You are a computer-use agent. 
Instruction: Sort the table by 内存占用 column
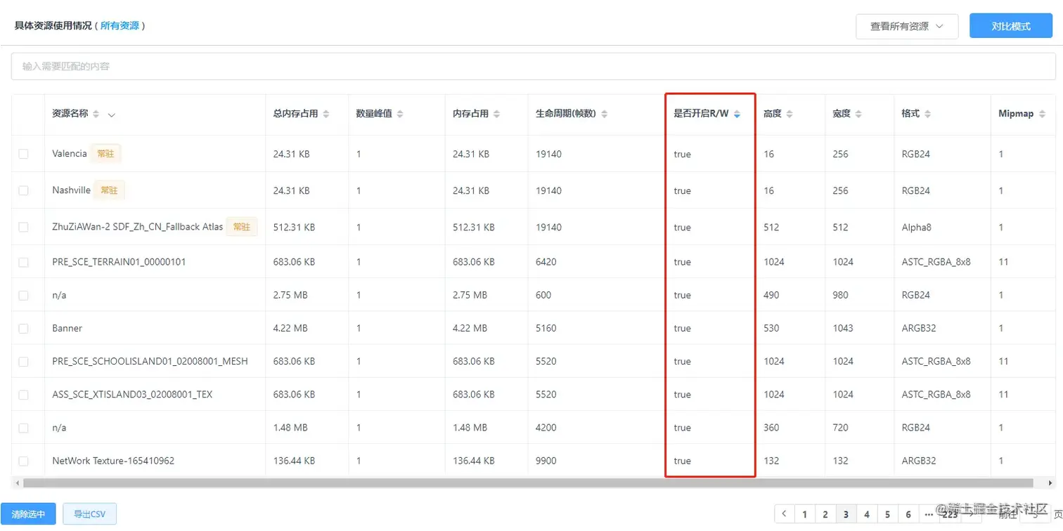(496, 113)
